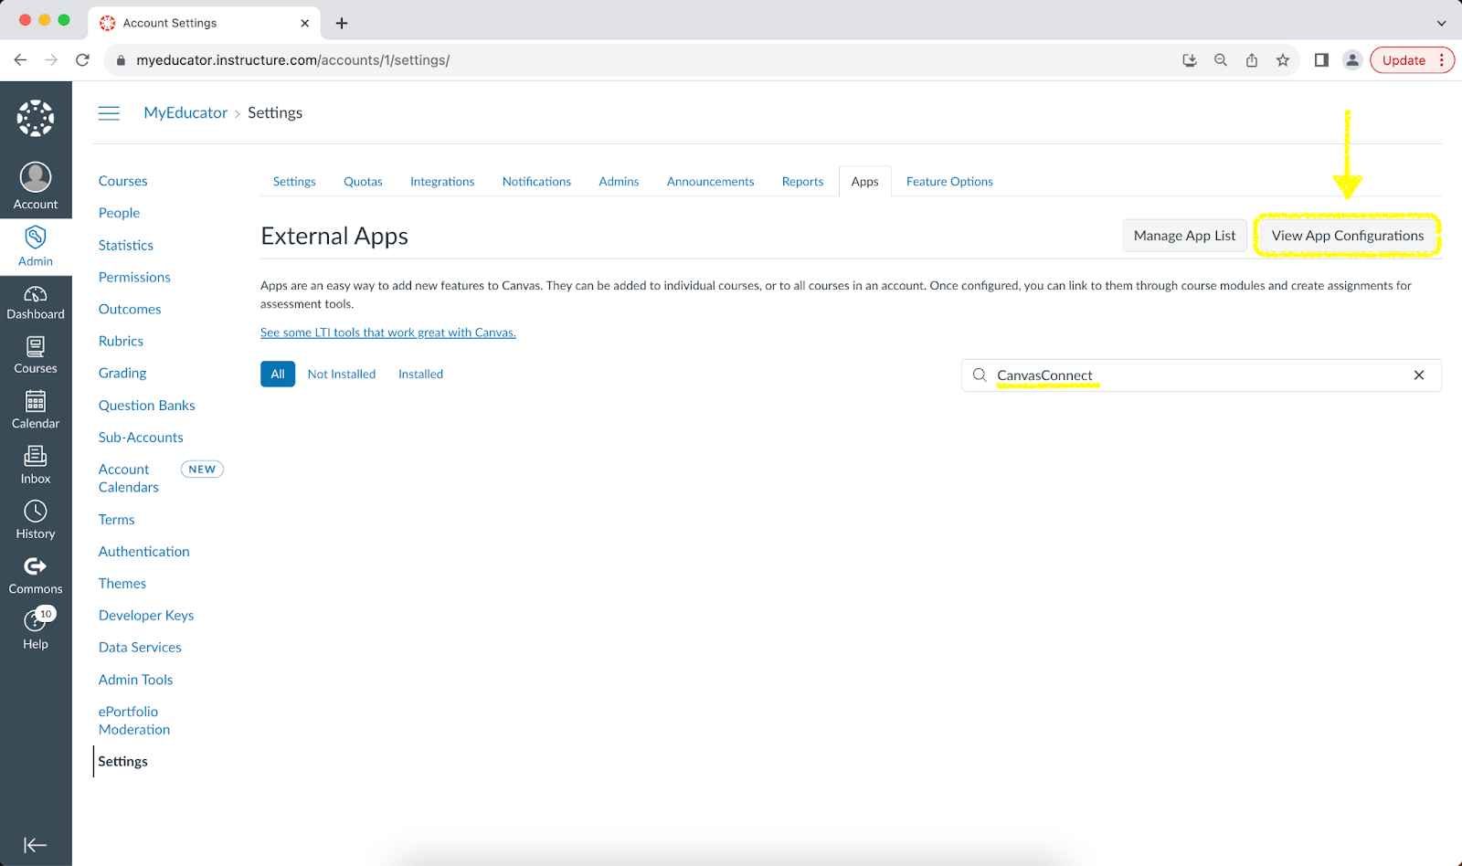Screen dimensions: 1462x866
Task: Go to Dashboard in global navigation
Action: [36, 302]
